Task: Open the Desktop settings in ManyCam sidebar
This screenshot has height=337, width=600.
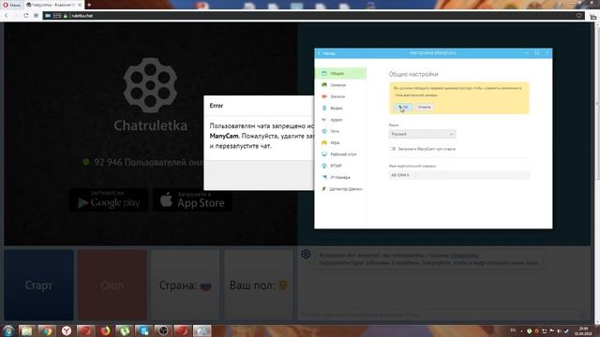Action: 340,154
